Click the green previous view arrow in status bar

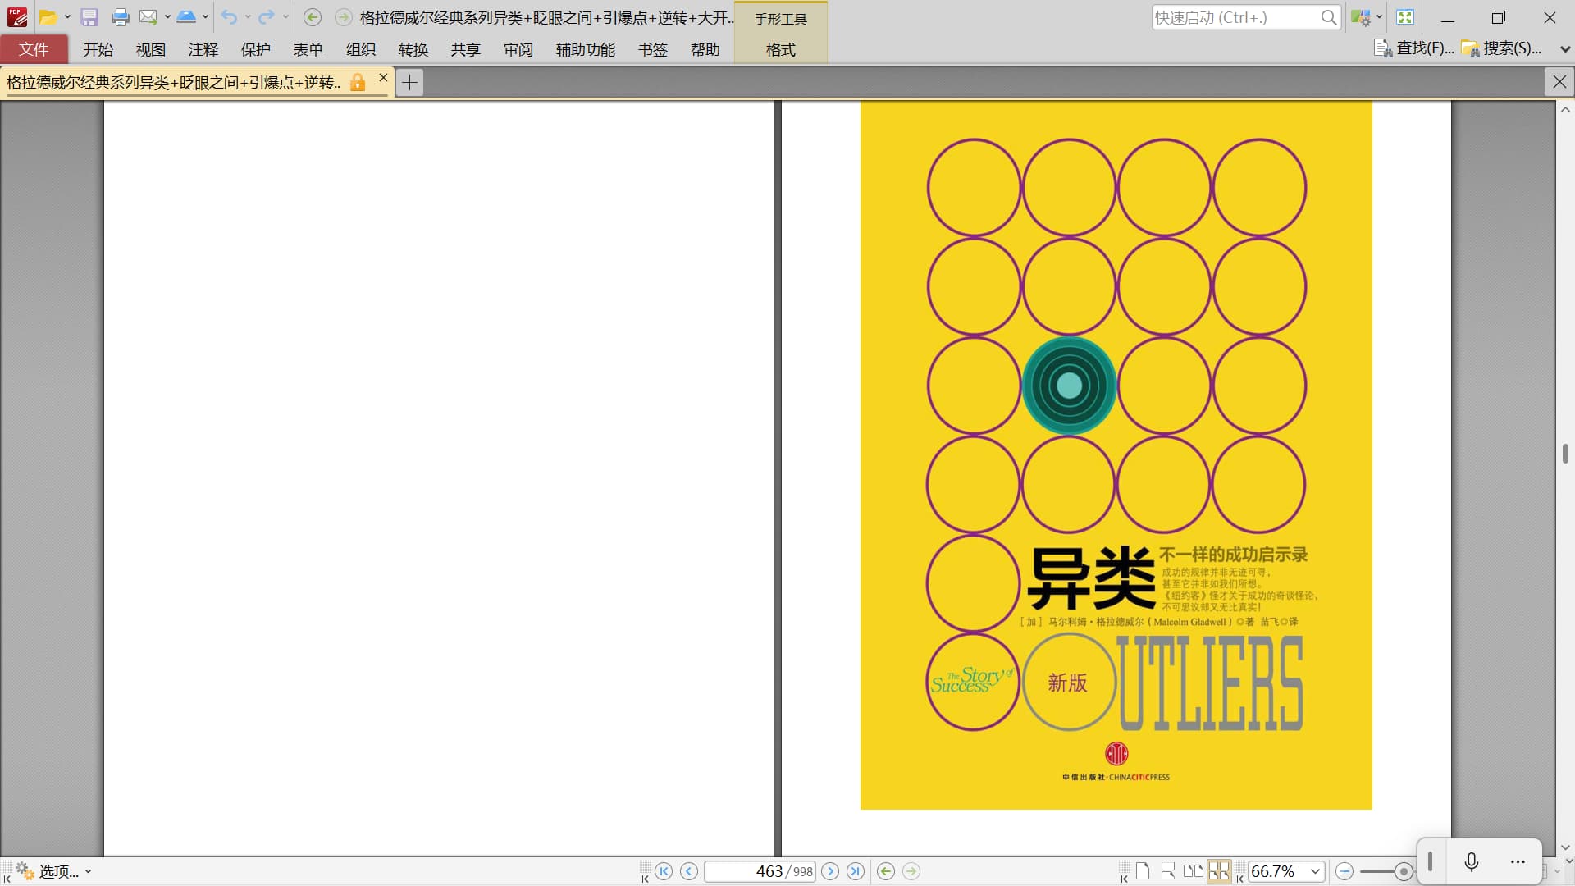pos(886,871)
